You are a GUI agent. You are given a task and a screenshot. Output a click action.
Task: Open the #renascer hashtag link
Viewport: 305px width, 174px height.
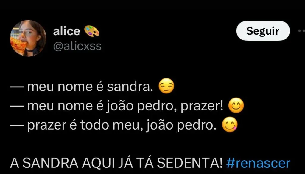pos(258,163)
